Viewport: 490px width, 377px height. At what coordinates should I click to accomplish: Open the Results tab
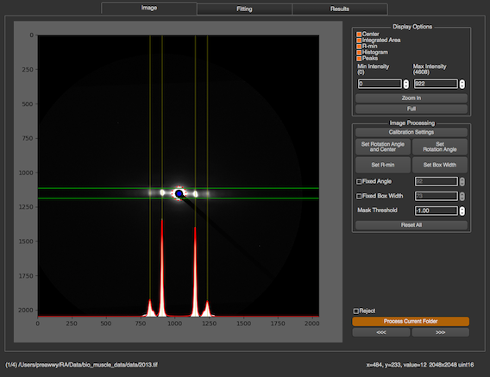[340, 9]
